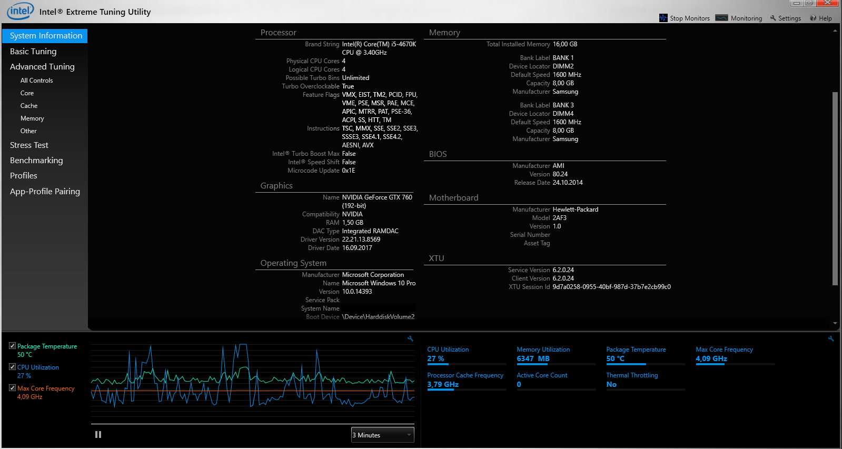Click graphics name NVIDIA GeForce GTX 760
The width and height of the screenshot is (842, 449).
377,202
